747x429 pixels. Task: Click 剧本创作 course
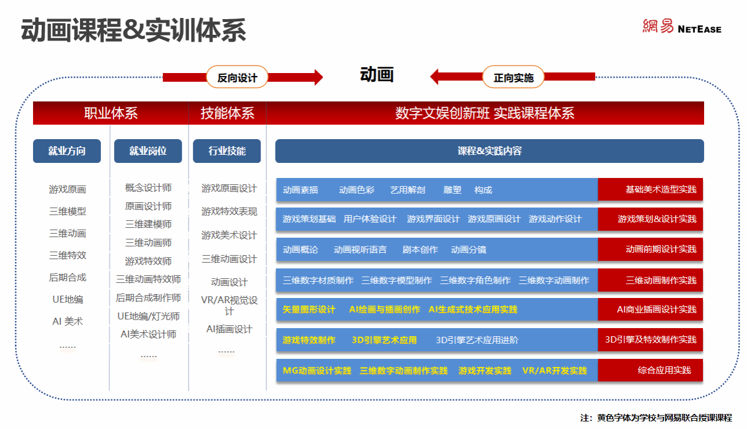[420, 250]
